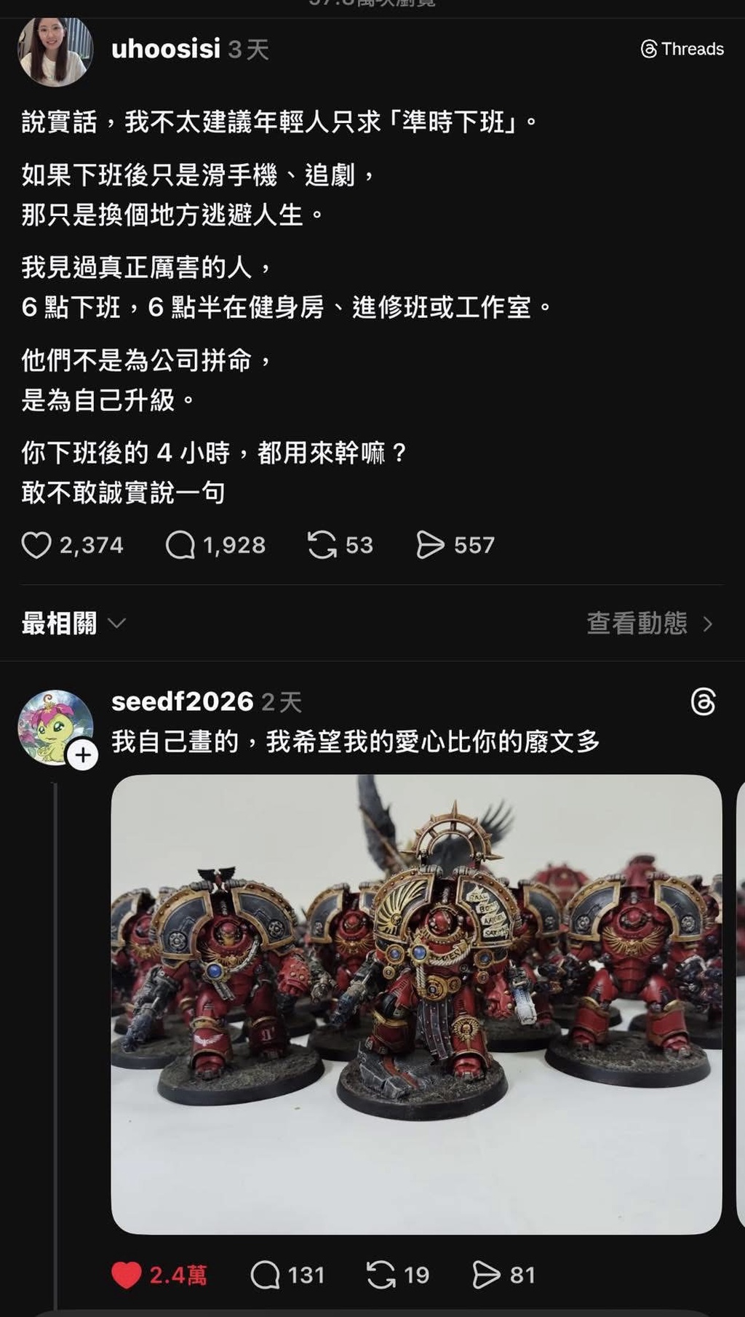Like the uhoosisi post with heart icon
This screenshot has height=1317, width=745.
click(x=36, y=545)
